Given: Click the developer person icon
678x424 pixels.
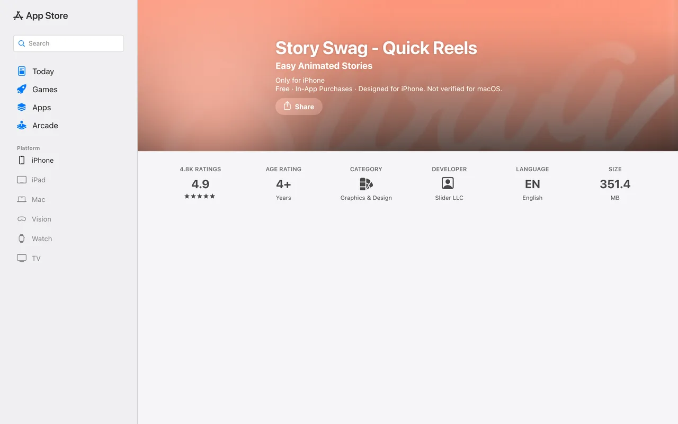Looking at the screenshot, I should 448,183.
